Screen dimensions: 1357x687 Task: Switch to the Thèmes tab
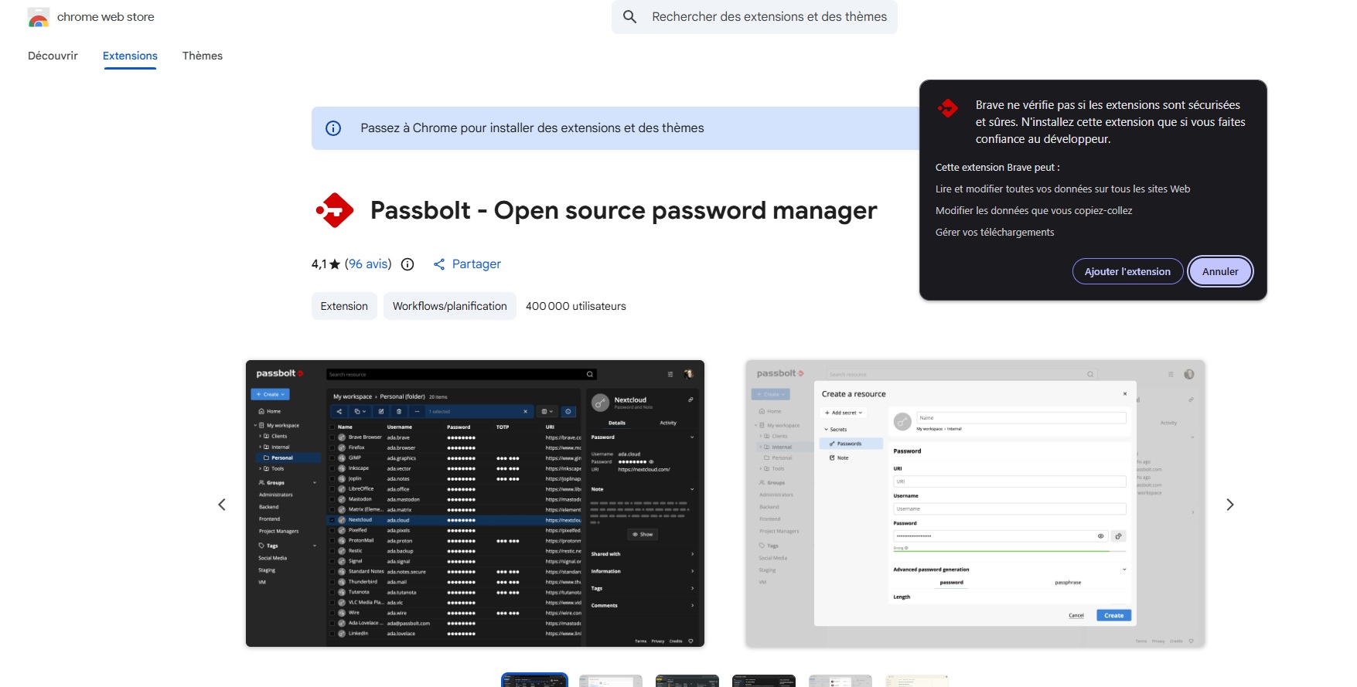[x=203, y=56]
